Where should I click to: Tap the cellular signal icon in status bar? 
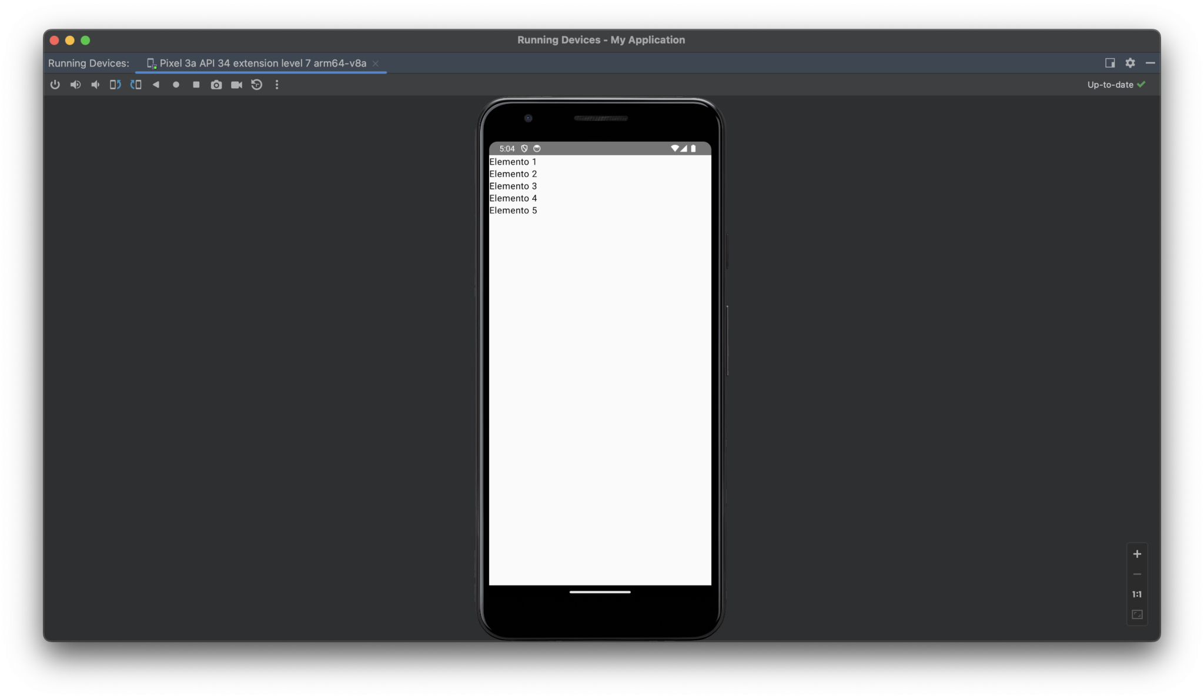pos(684,149)
